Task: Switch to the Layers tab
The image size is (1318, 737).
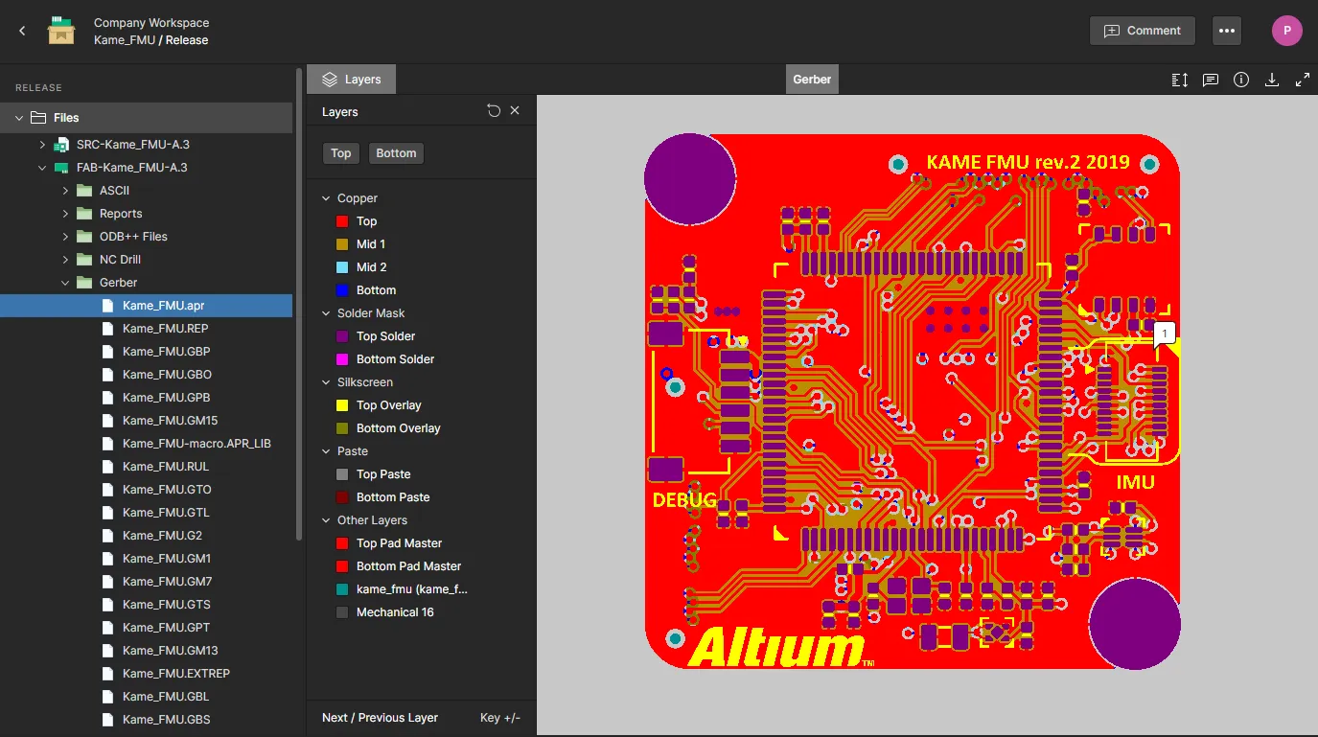Action: [x=351, y=80]
